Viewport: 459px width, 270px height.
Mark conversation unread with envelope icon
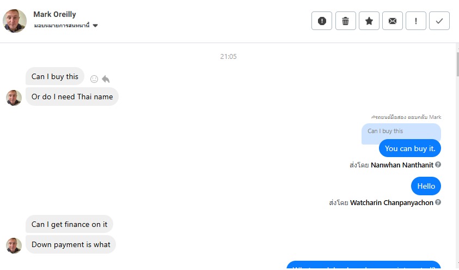click(x=392, y=21)
